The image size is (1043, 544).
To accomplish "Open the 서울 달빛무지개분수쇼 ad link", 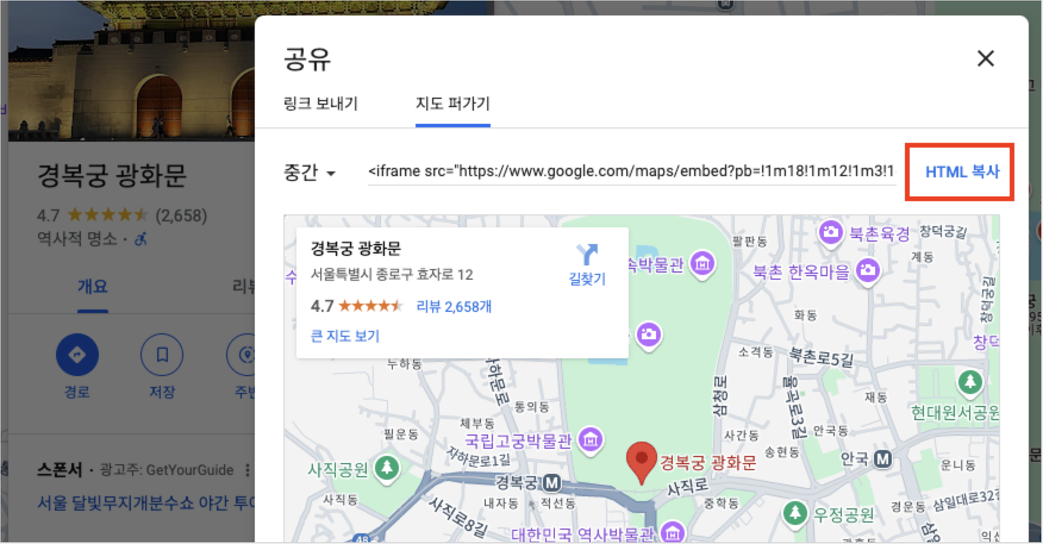I will 146,503.
